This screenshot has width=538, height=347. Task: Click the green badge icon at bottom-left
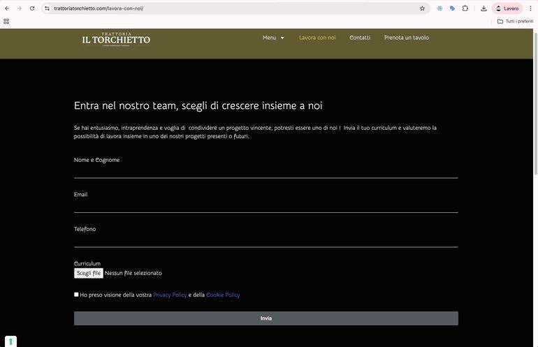click(x=10, y=341)
